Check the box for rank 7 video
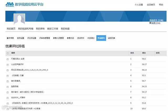Image resolution: width=168 pixels, height=111 pixels. [8, 92]
